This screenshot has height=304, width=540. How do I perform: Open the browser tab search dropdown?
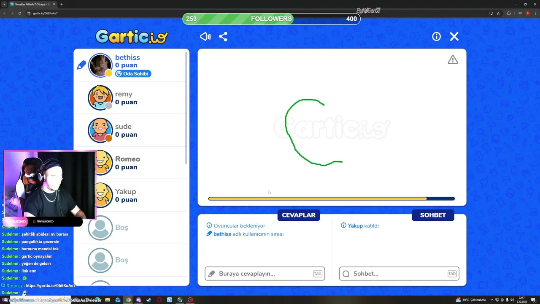[4, 4]
